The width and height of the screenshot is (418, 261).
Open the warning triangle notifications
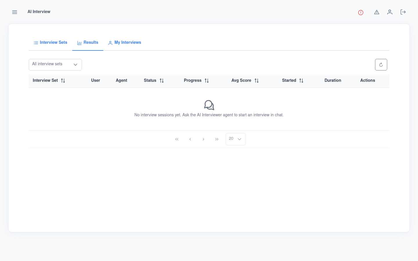tap(377, 12)
